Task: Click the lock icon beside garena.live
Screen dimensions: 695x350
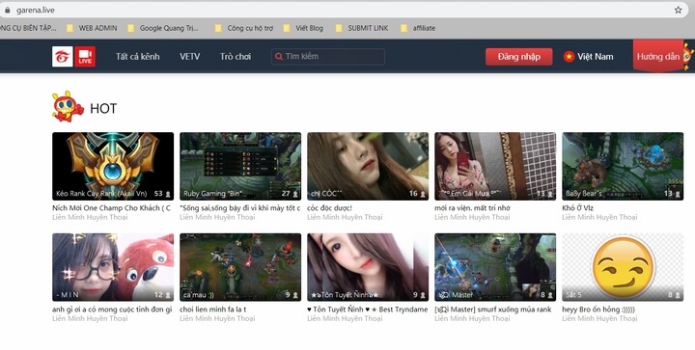Action: tap(7, 10)
